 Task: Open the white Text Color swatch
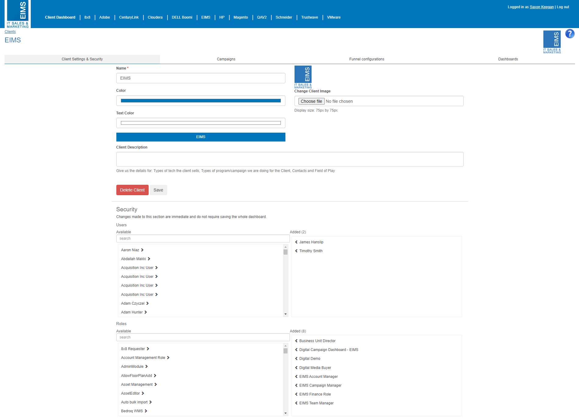[x=201, y=123]
